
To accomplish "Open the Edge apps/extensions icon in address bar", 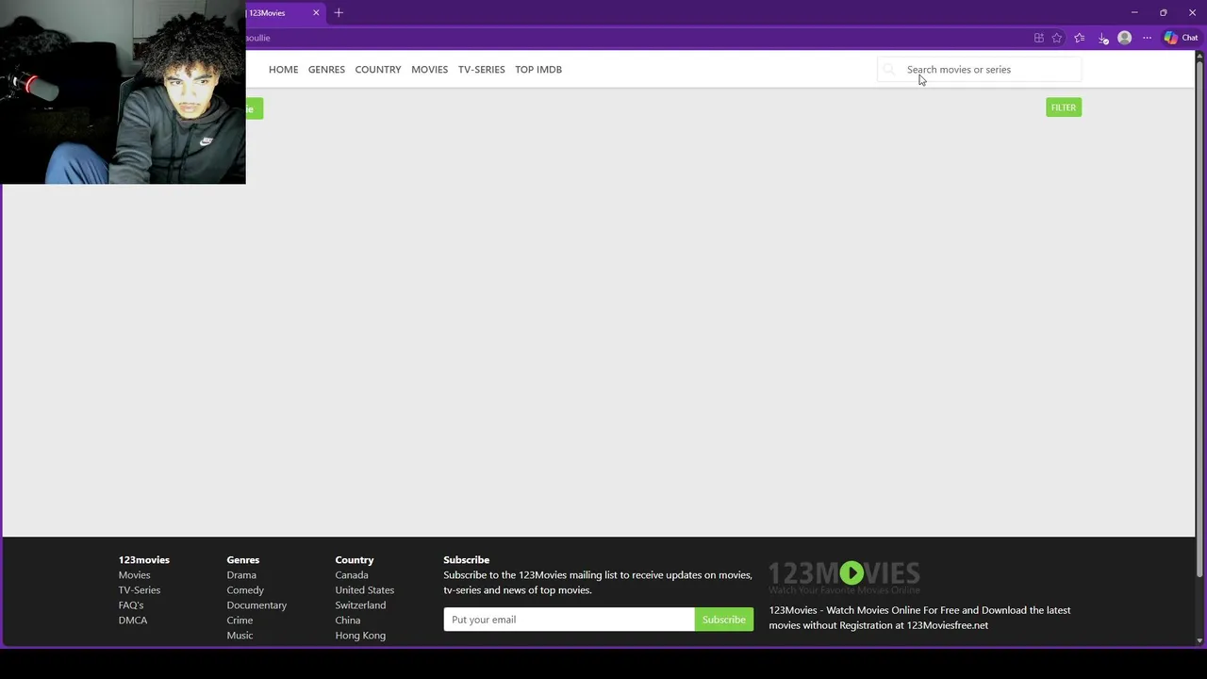I will click(x=1038, y=38).
